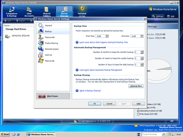Screen dimensions: 183x137
Task: Click Help button in Settings dialog
Action: (x=138, y=104)
